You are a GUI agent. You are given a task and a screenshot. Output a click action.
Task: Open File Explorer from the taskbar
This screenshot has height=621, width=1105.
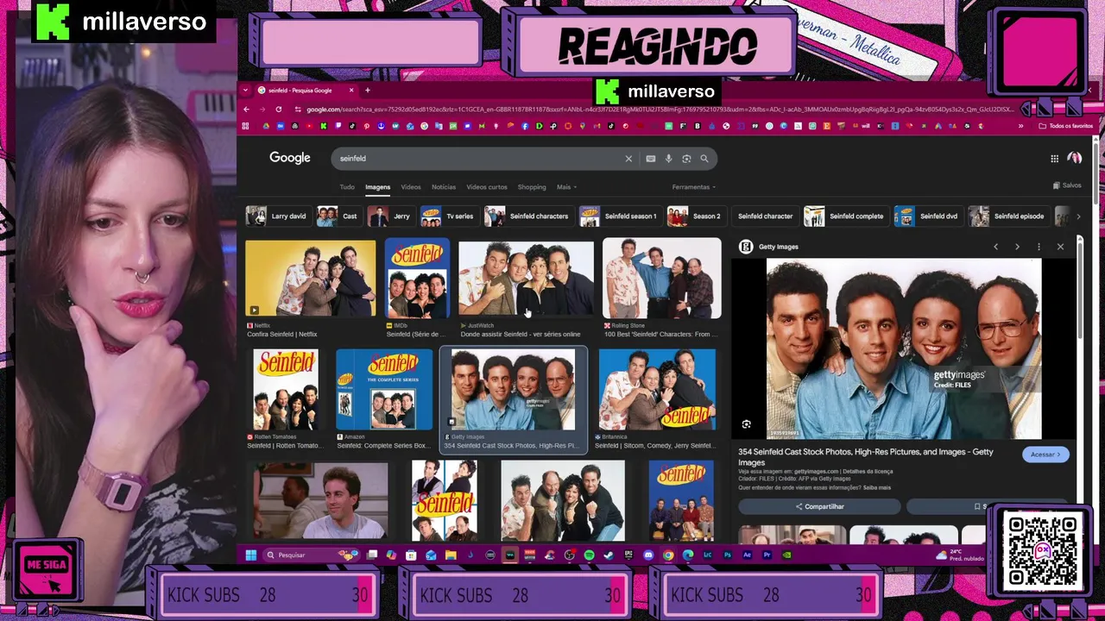click(x=451, y=555)
